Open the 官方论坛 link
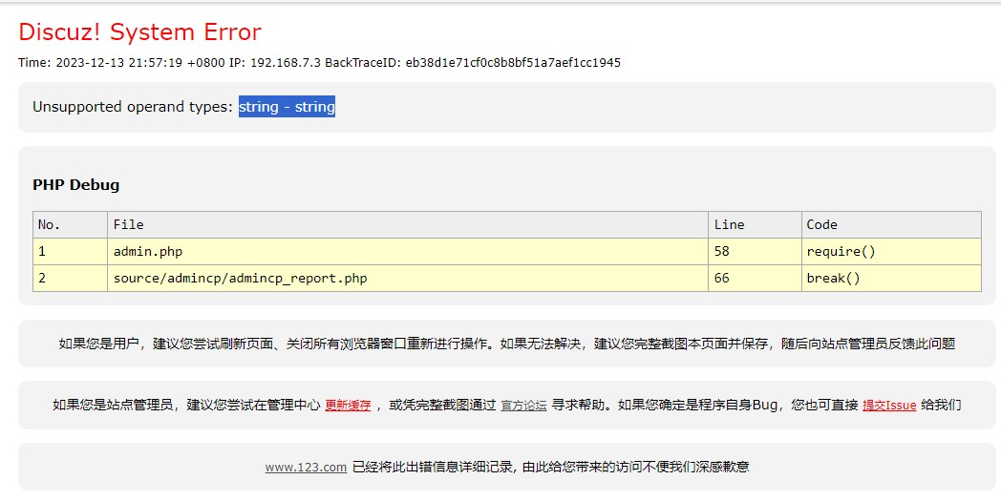This screenshot has height=501, width=1001. click(x=523, y=405)
